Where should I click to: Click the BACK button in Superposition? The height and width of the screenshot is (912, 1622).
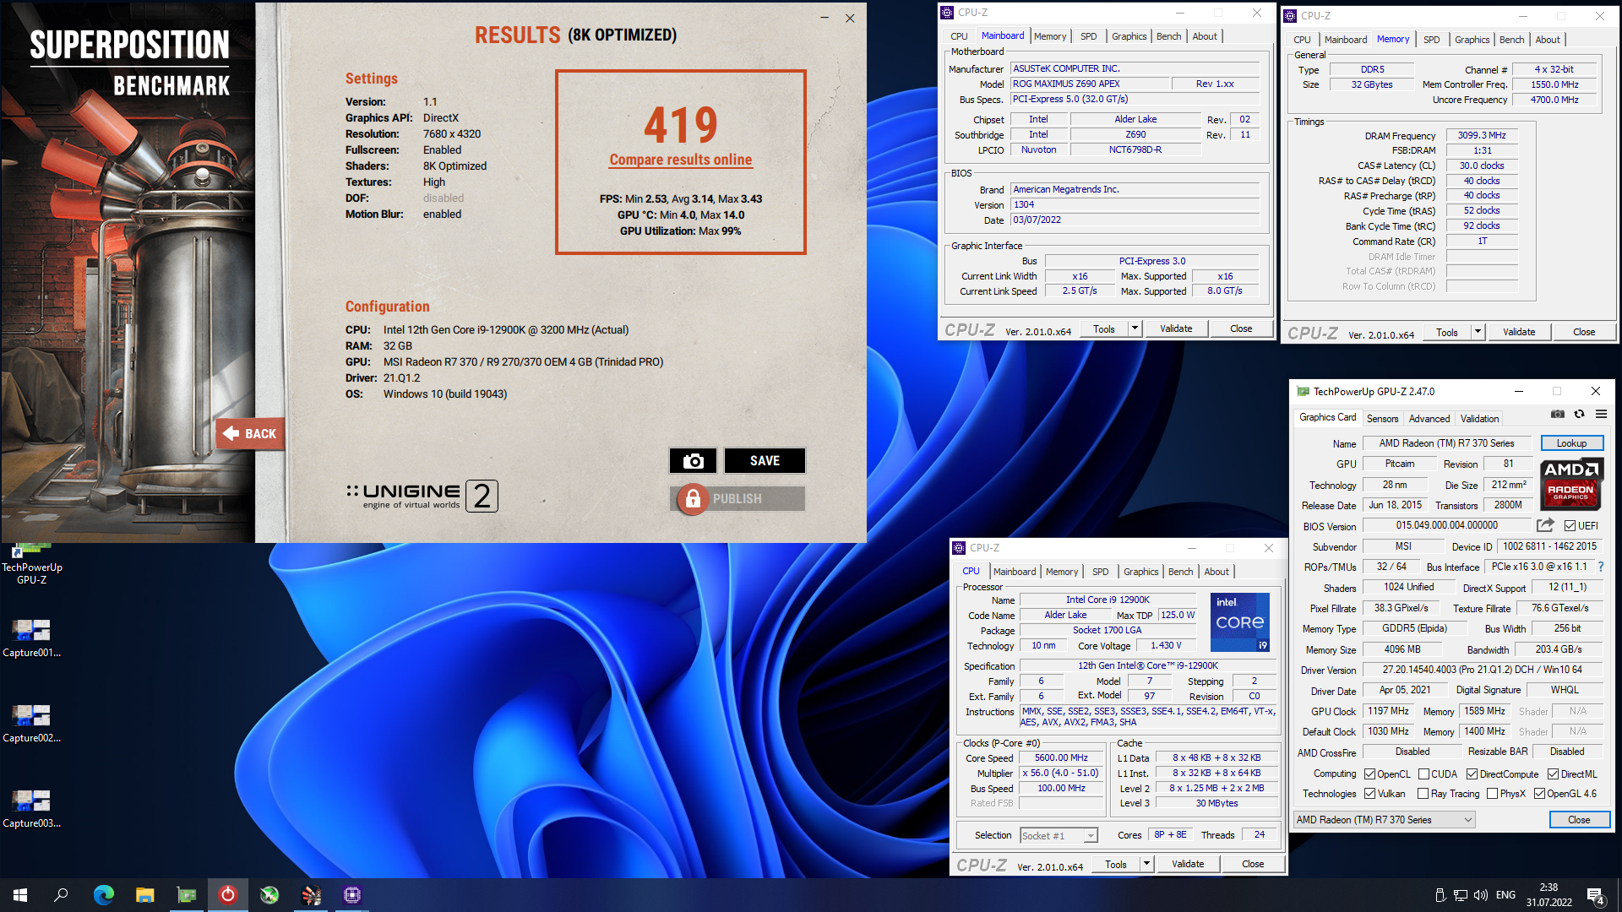pyautogui.click(x=250, y=433)
